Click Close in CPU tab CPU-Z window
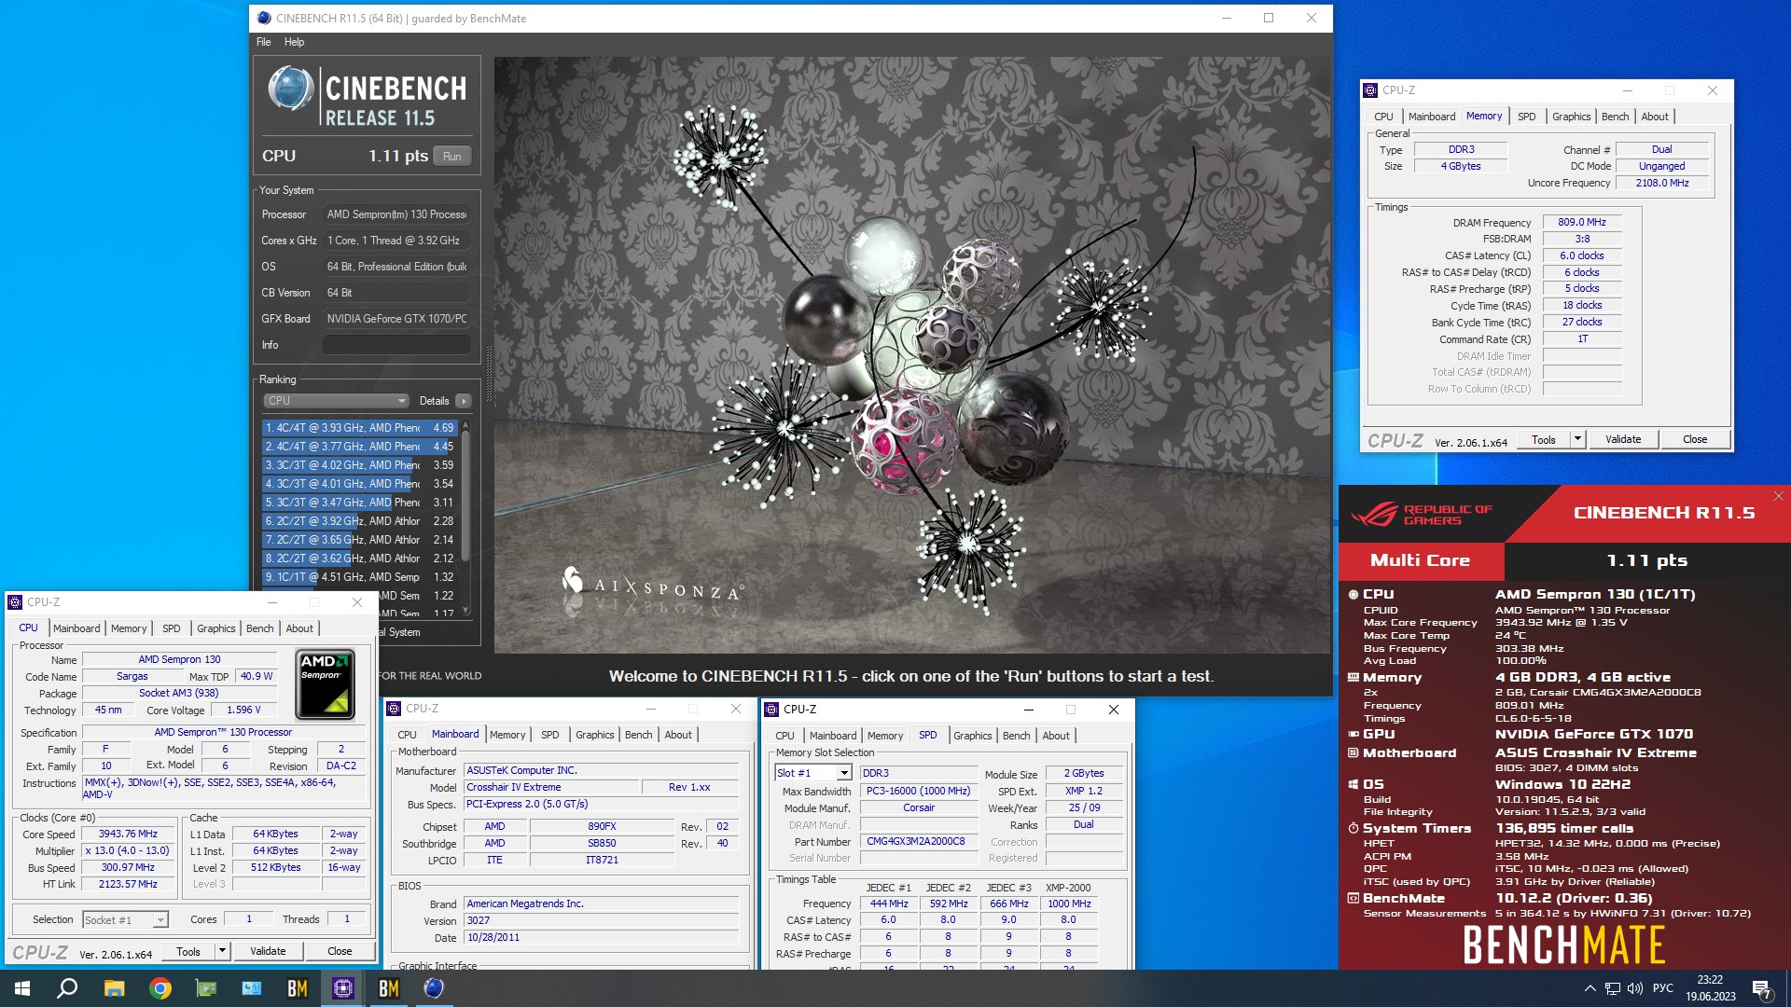Screen dimensions: 1791x1007 tap(340, 951)
